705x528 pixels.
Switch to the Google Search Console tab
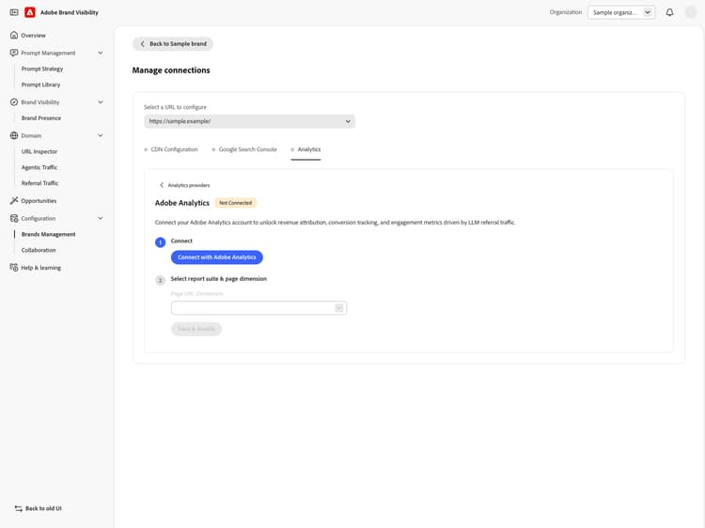click(244, 149)
